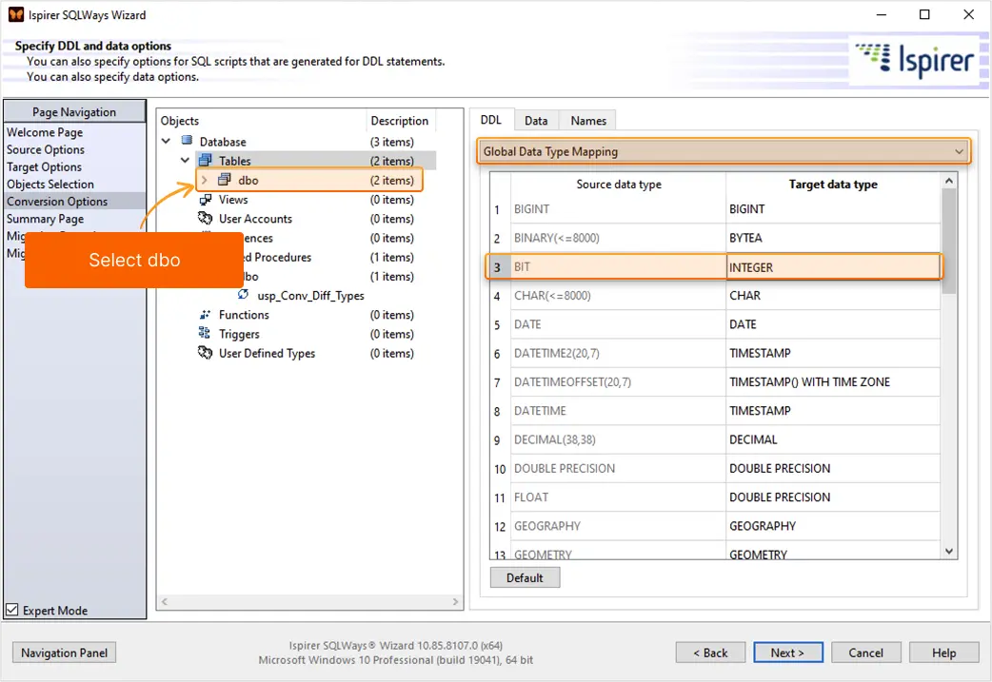992x682 pixels.
Task: Click the < Back button
Action: [x=710, y=653]
